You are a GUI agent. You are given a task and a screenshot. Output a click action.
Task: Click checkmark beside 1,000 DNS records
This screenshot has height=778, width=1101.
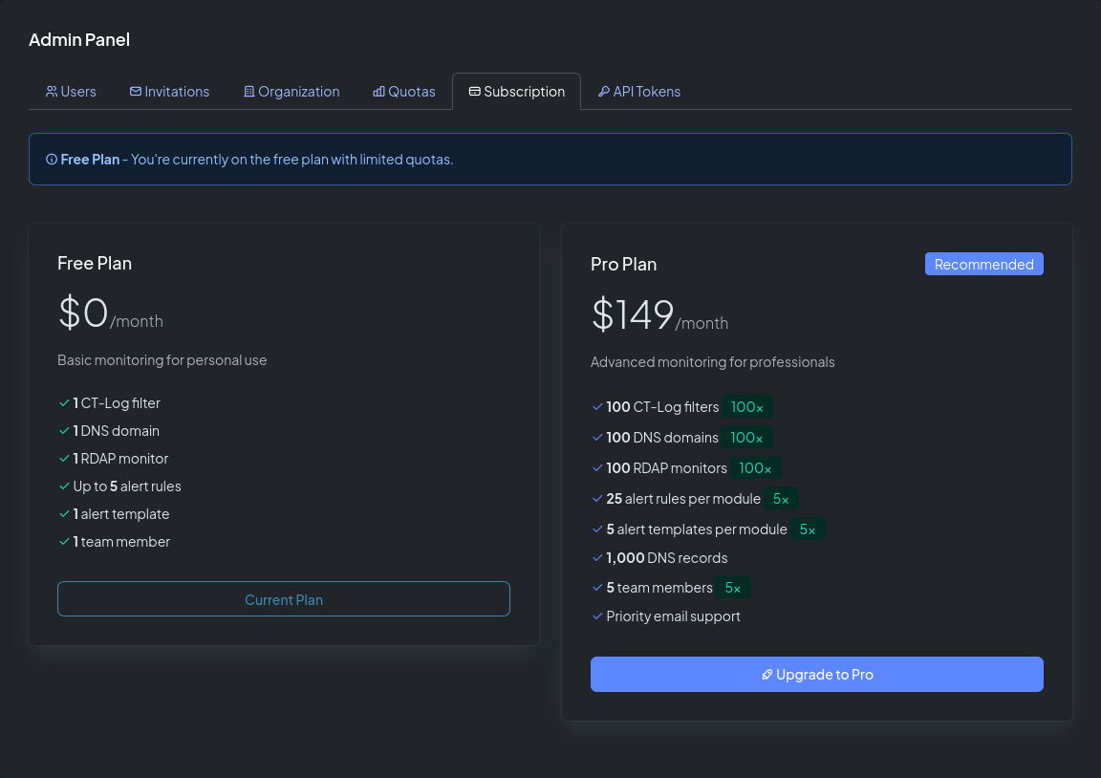[x=597, y=557]
